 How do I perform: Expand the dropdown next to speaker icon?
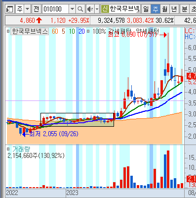coord(97,9)
